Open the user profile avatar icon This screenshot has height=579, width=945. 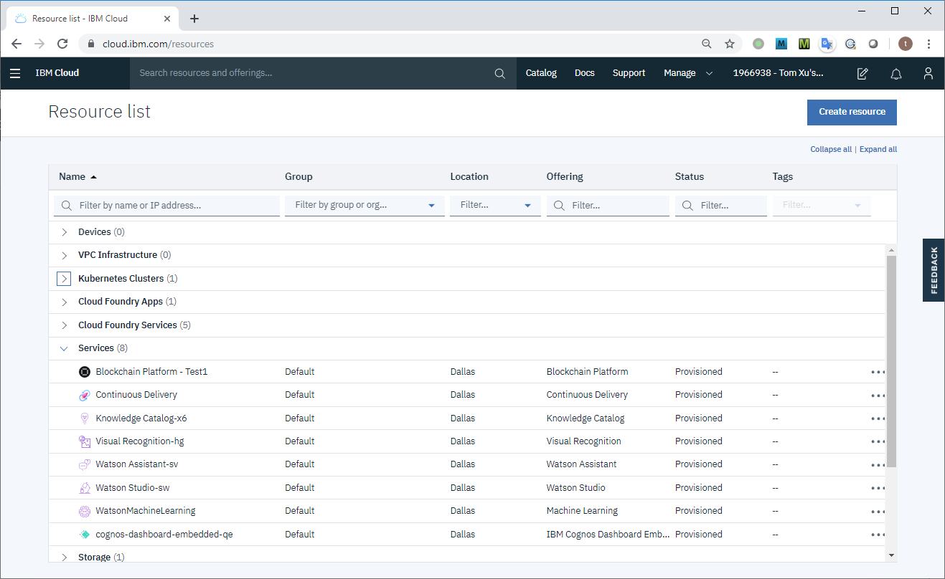[928, 73]
